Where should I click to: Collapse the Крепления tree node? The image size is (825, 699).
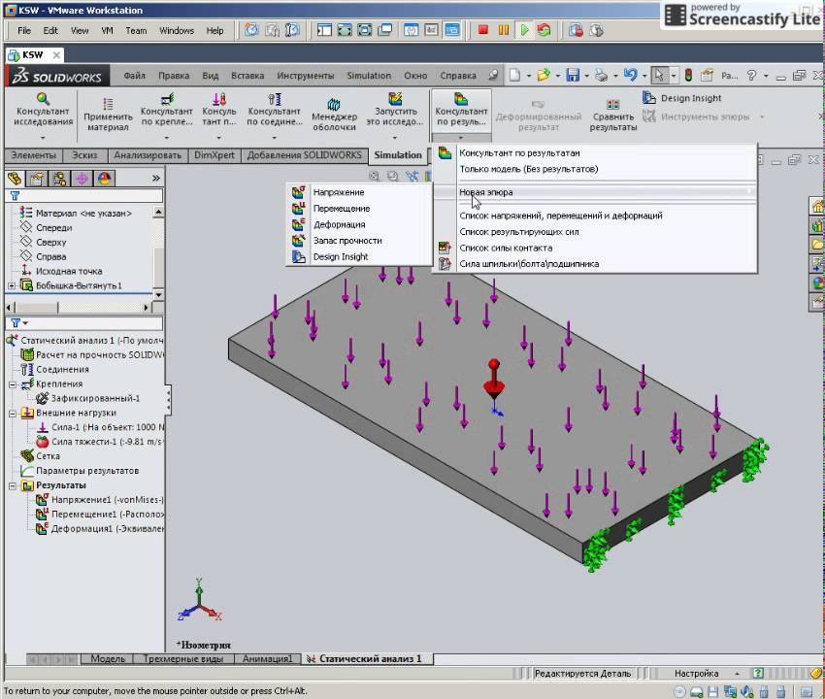click(12, 383)
